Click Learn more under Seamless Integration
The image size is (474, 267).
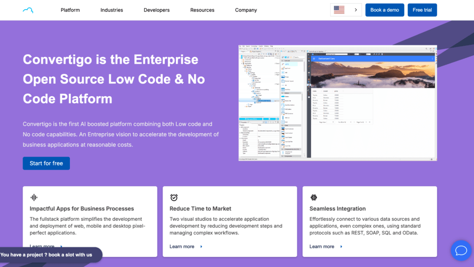tap(322, 247)
